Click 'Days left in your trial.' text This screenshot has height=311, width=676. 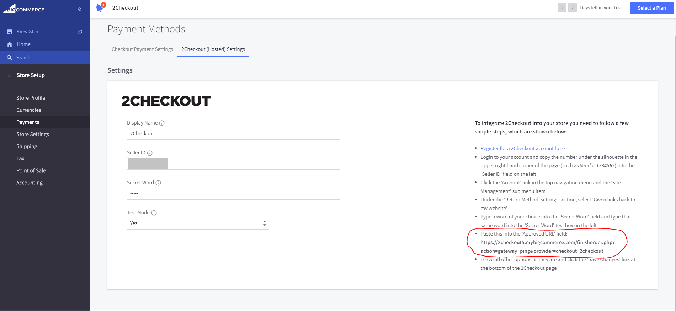click(602, 8)
